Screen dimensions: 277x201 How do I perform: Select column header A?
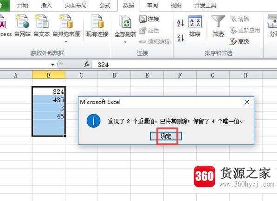point(16,75)
